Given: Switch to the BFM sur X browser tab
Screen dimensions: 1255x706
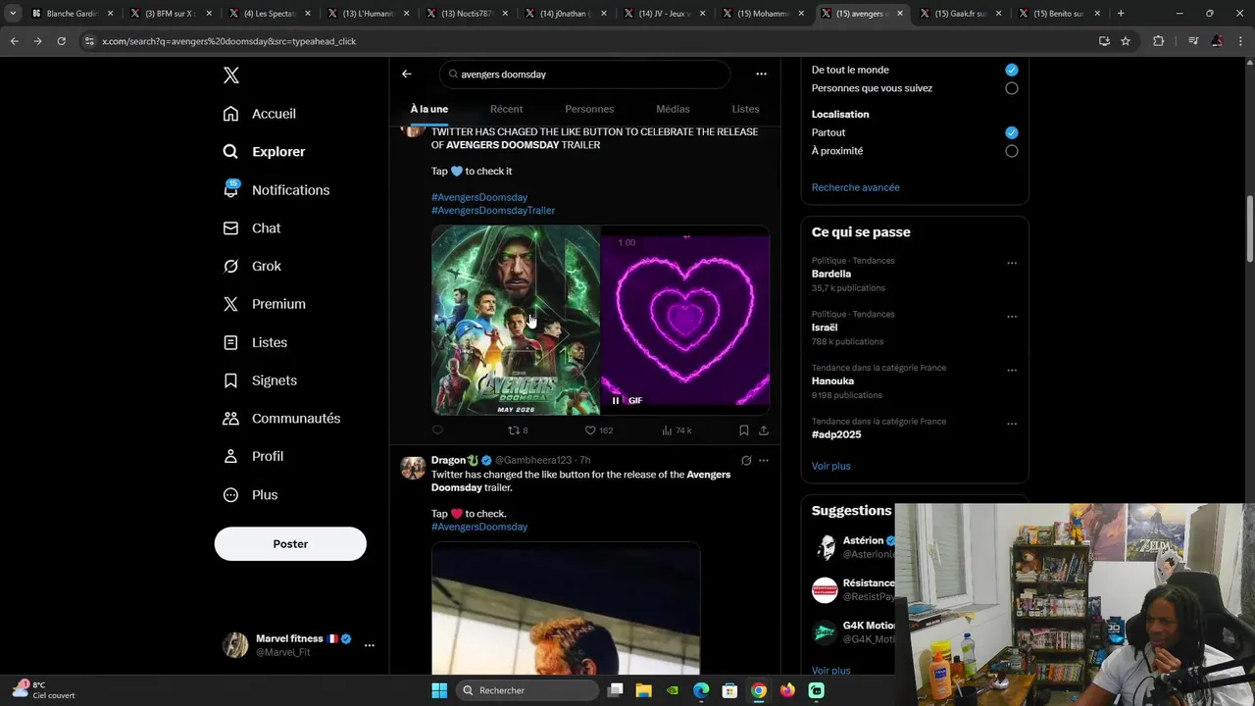Looking at the screenshot, I should (x=170, y=14).
